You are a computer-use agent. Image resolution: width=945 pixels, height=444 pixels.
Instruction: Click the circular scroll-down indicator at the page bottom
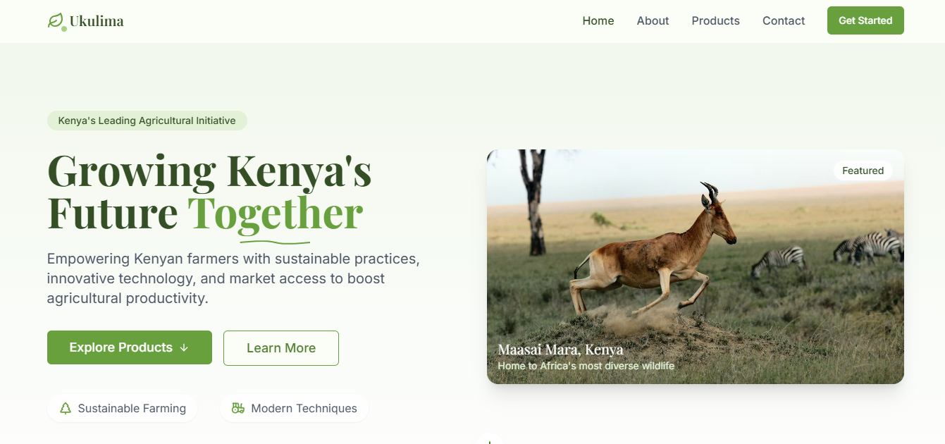(490, 439)
